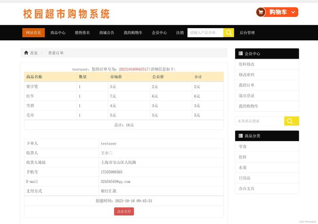Focus the product name search field

(205, 33)
